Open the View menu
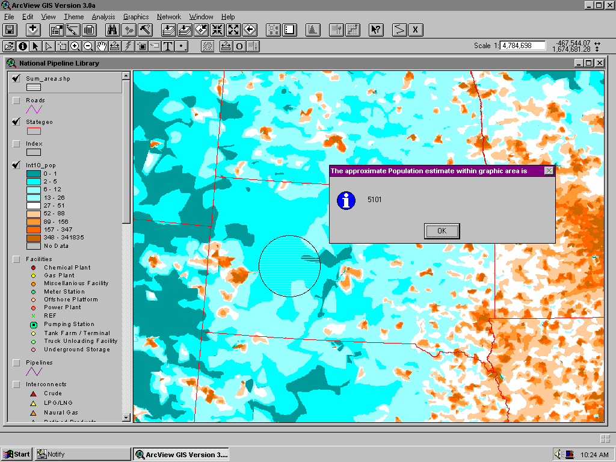The width and height of the screenshot is (616, 462). click(48, 17)
